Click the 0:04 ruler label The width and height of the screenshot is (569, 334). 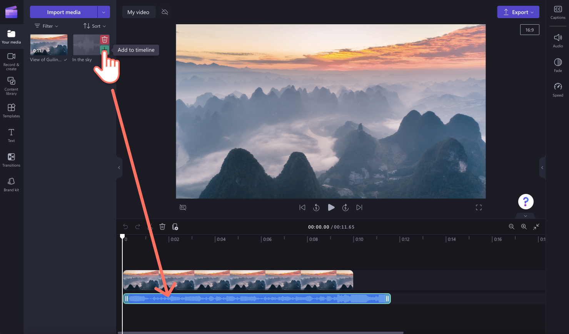click(x=221, y=239)
